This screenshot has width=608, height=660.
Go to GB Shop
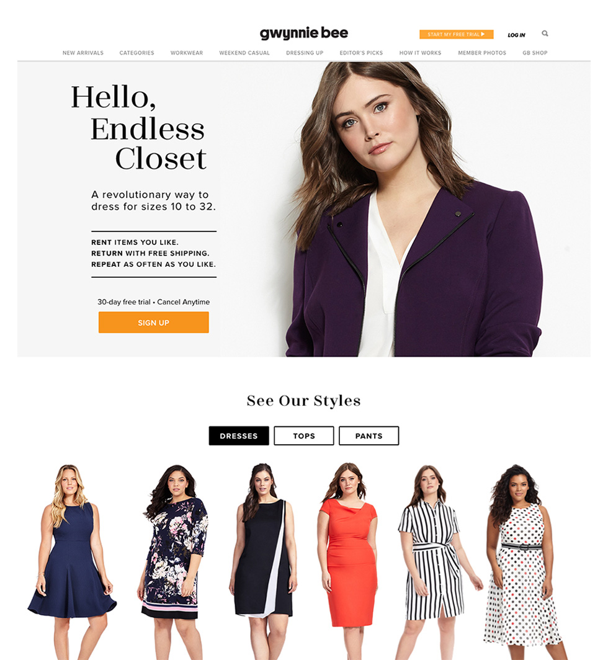click(x=535, y=53)
